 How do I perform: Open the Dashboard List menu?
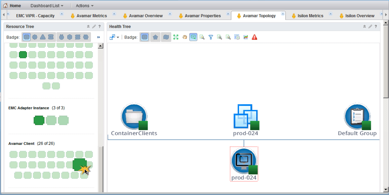(47, 5)
